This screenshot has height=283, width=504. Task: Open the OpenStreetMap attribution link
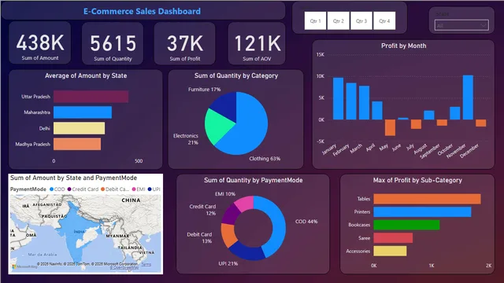click(x=124, y=267)
